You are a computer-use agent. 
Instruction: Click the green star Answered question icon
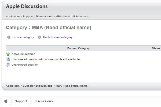click(8, 54)
